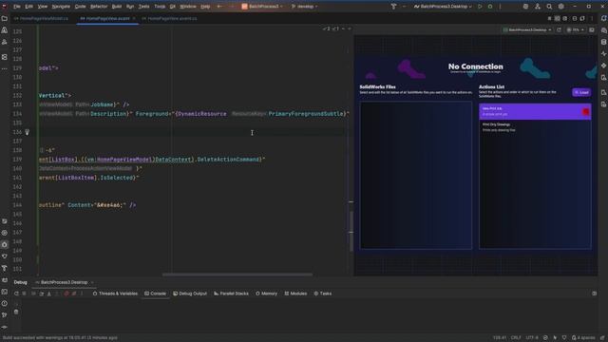This screenshot has width=608, height=342.
Task: Click the Debug bug icon in the title bar
Action: tap(490, 7)
